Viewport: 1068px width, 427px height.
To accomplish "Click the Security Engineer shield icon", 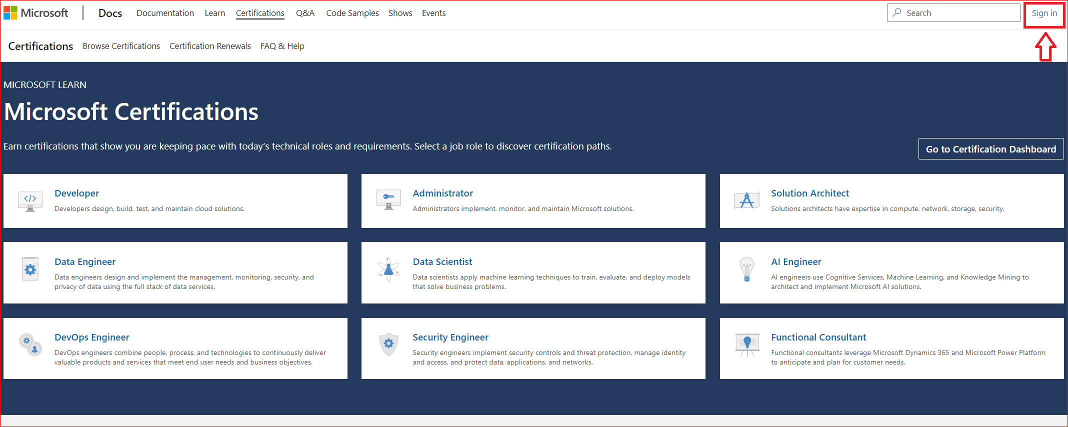I will (x=388, y=344).
